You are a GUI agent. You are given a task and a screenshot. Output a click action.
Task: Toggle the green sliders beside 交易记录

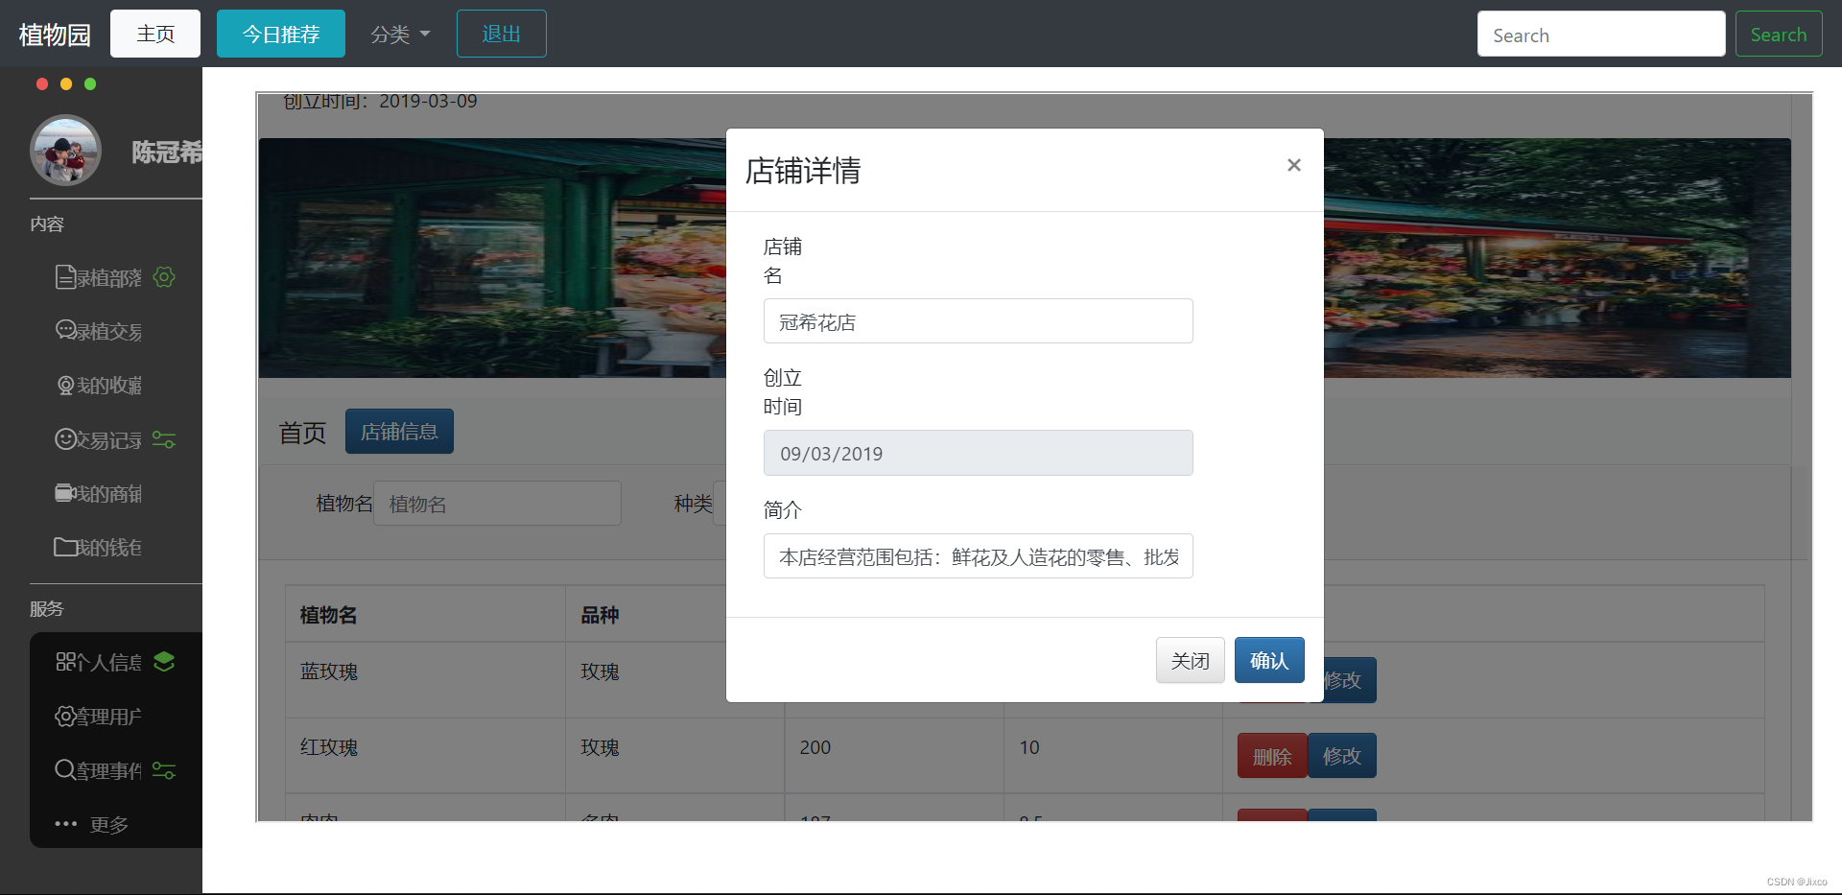coord(163,439)
